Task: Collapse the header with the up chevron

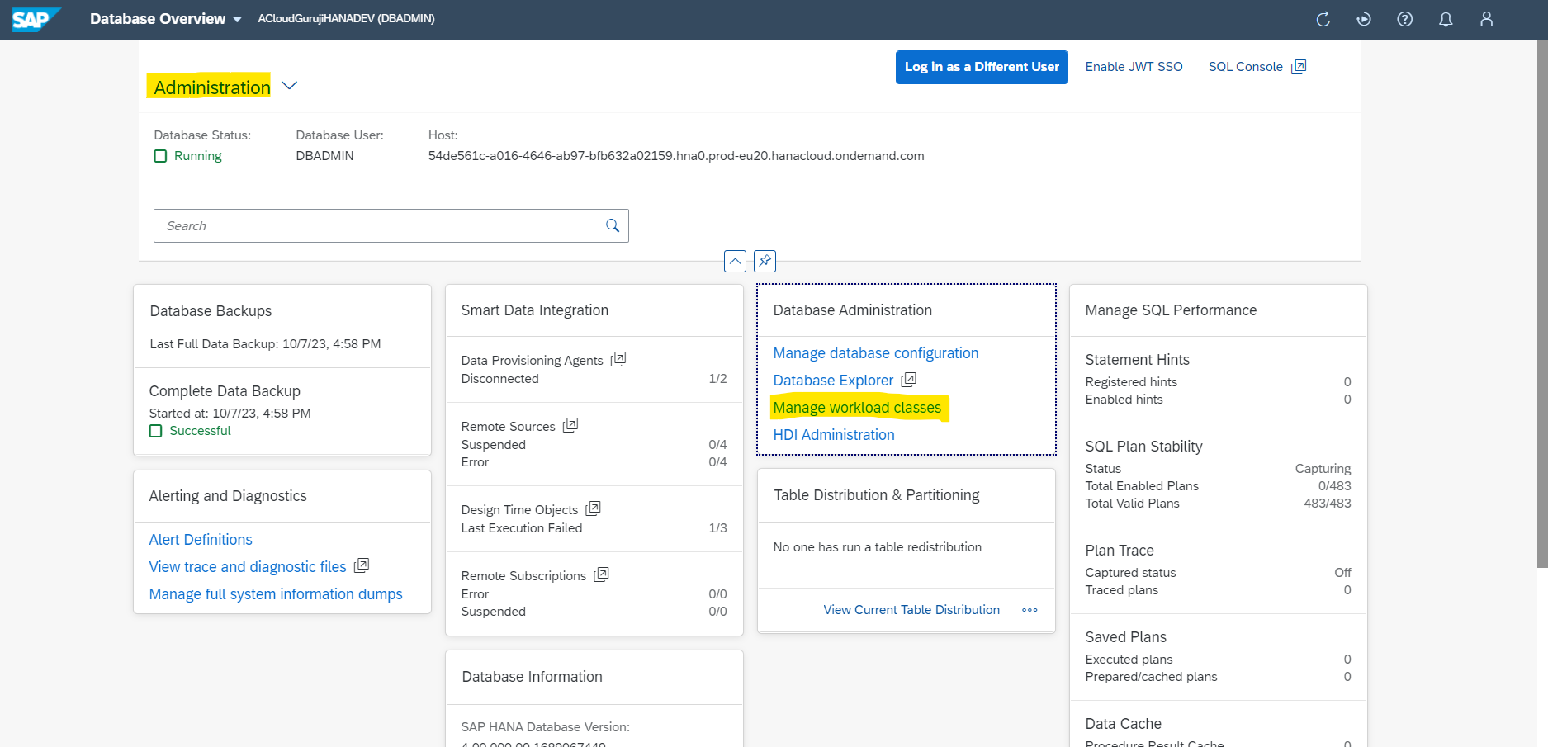Action: click(x=735, y=261)
